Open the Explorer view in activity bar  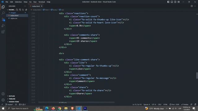coord(3,7)
